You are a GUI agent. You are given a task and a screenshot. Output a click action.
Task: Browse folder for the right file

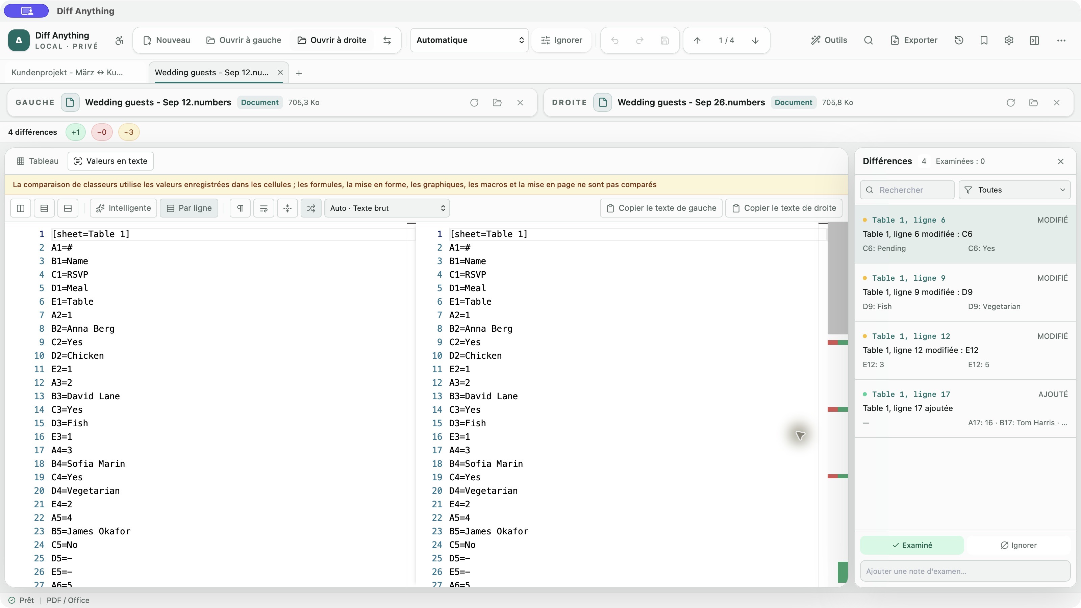pyautogui.click(x=1034, y=102)
